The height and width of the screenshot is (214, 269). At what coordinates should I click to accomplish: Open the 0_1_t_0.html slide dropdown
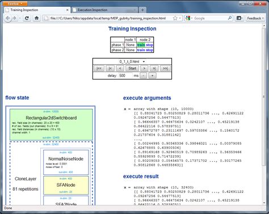132,61
